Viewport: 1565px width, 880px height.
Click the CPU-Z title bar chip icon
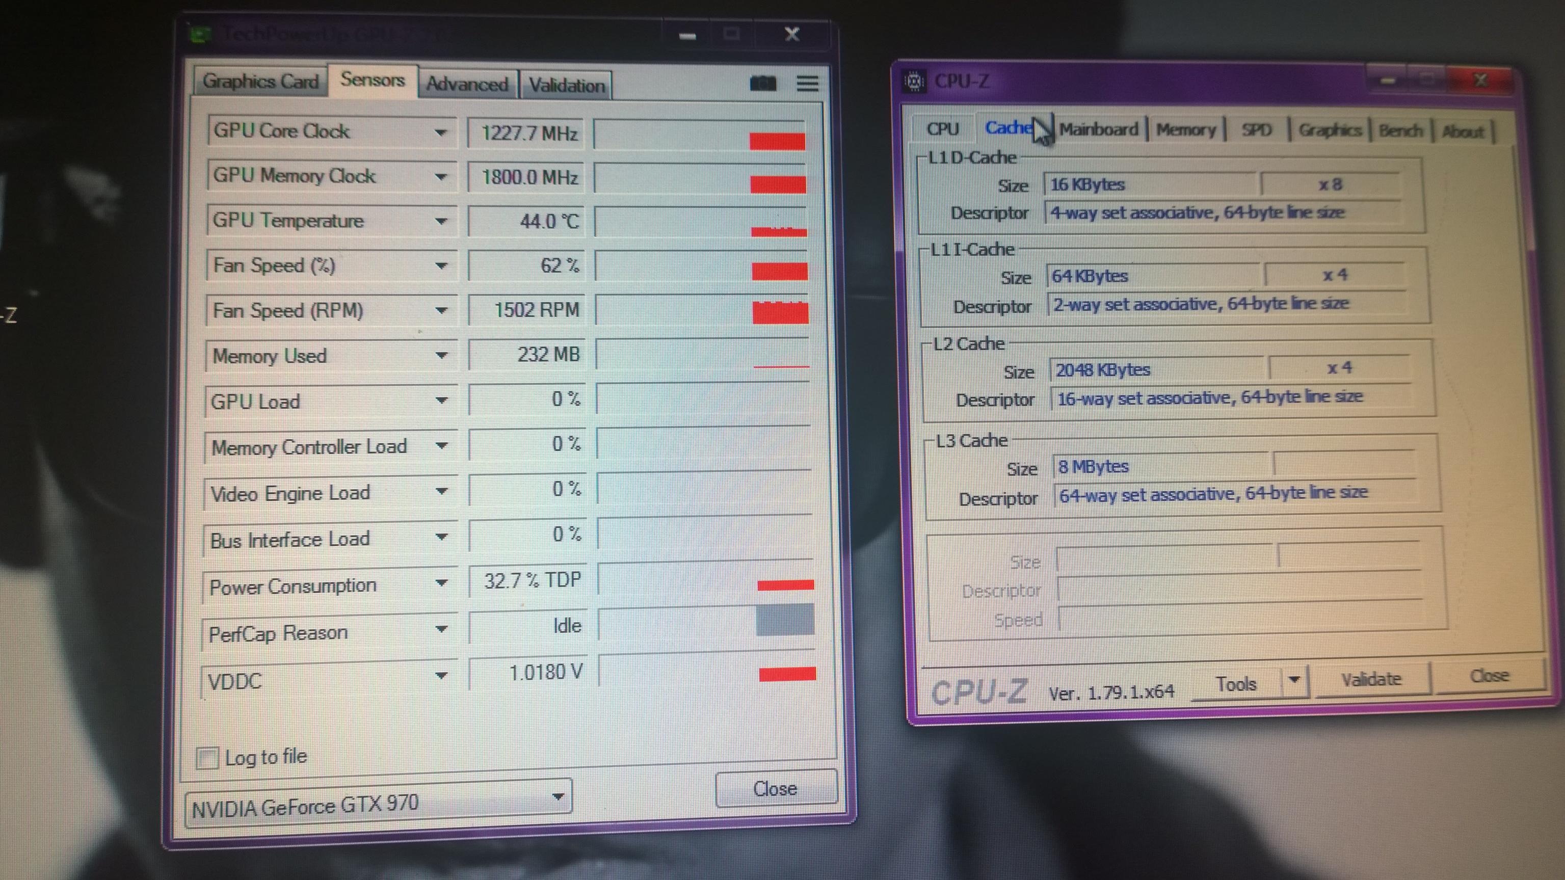click(x=914, y=81)
